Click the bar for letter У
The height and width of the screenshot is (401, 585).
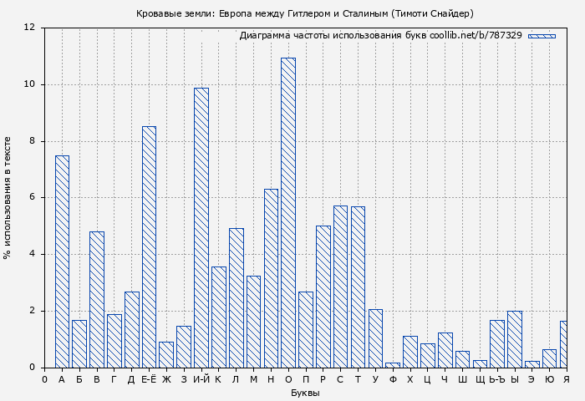coord(375,338)
